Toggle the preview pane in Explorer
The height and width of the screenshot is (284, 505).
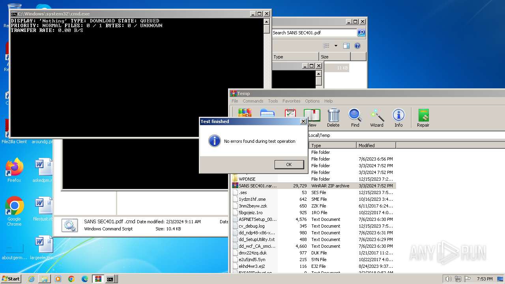click(346, 46)
